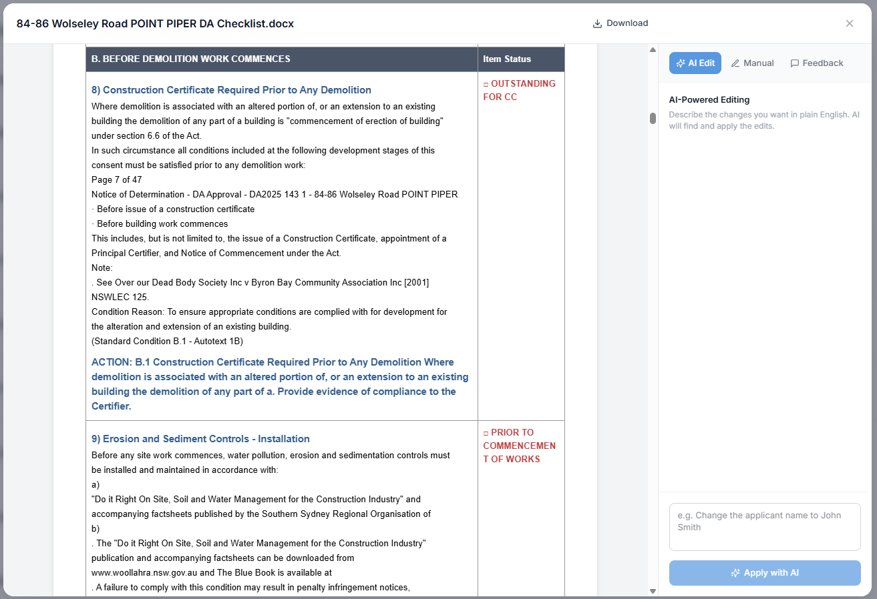Switch to the Manual tab
Viewport: 877px width, 599px height.
(752, 63)
